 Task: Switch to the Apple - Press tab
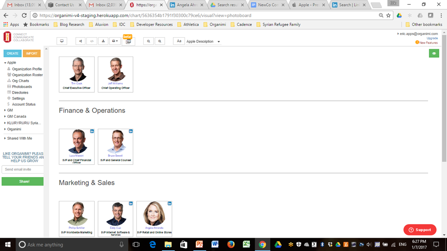point(308,5)
